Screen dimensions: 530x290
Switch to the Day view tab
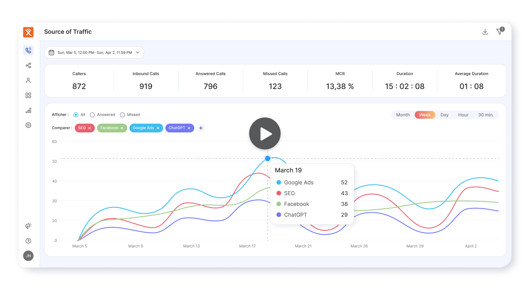(444, 115)
